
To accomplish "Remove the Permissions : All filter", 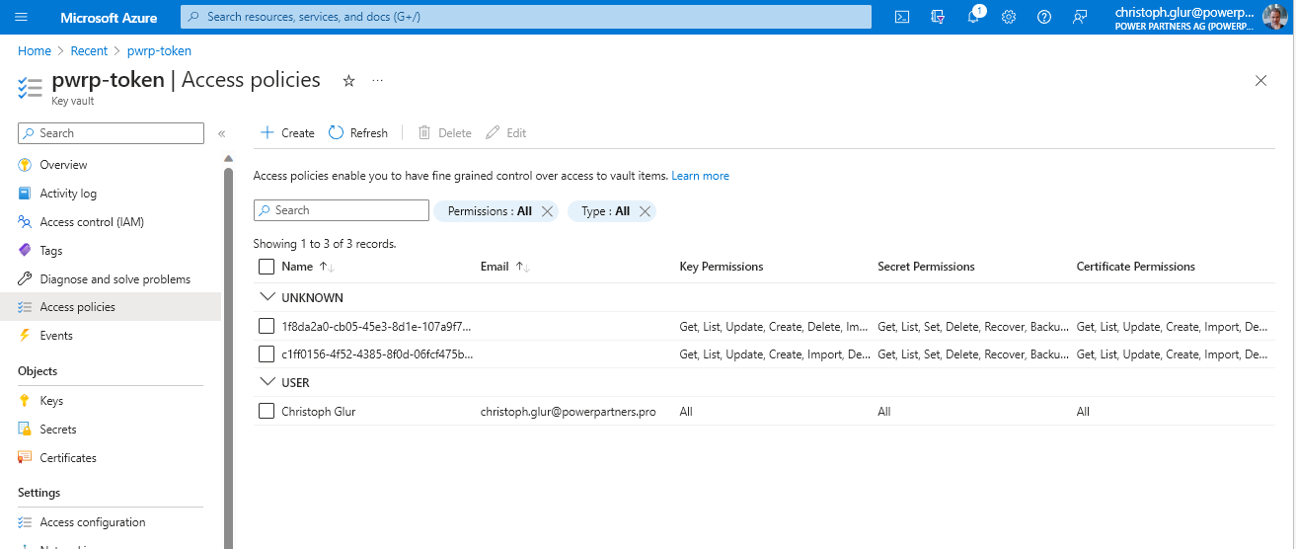I will click(547, 211).
